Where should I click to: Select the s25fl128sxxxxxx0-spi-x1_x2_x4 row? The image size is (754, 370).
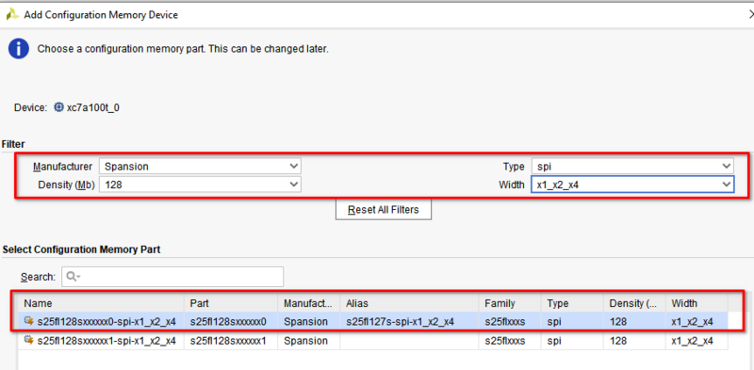[x=372, y=321]
